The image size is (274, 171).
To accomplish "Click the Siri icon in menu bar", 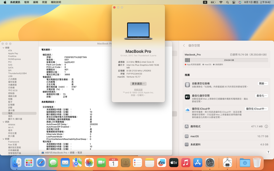I will (240, 2).
